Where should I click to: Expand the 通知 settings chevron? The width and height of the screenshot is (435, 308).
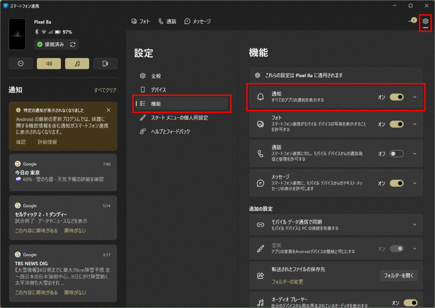pyautogui.click(x=415, y=97)
